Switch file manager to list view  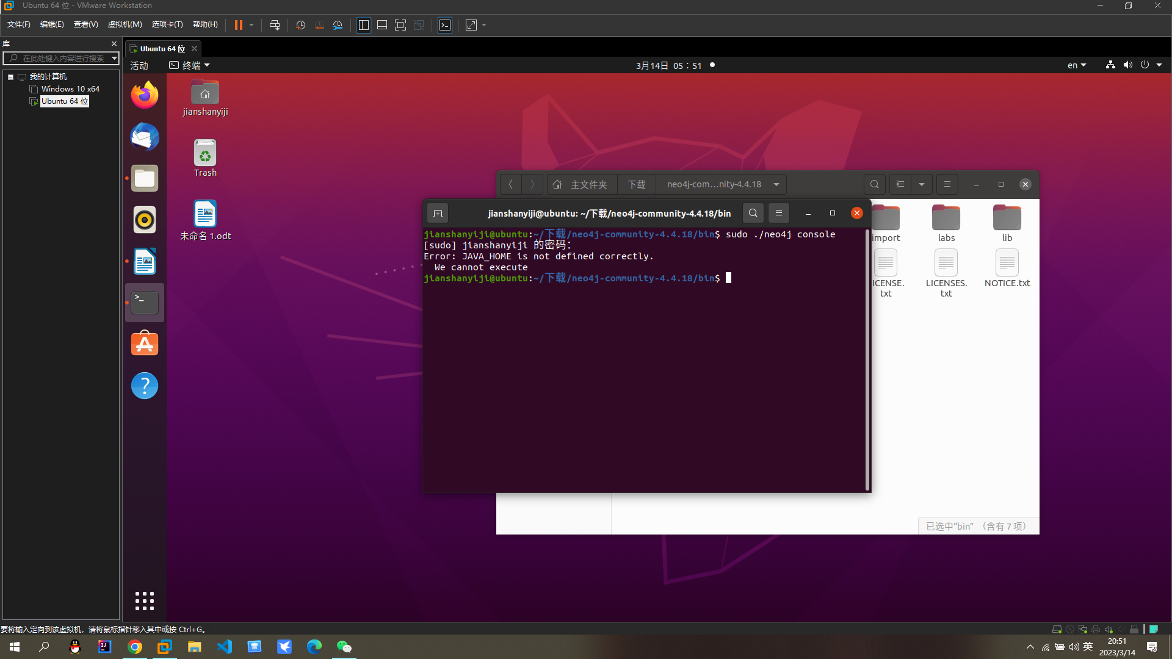point(900,184)
